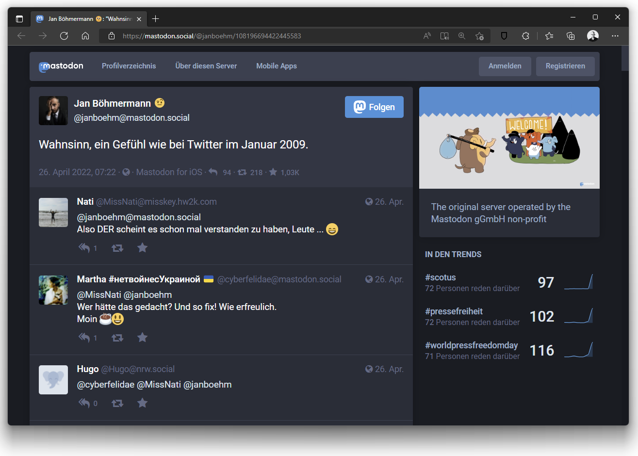Reload the page with the refresh icon
638x456 pixels.
[x=64, y=36]
